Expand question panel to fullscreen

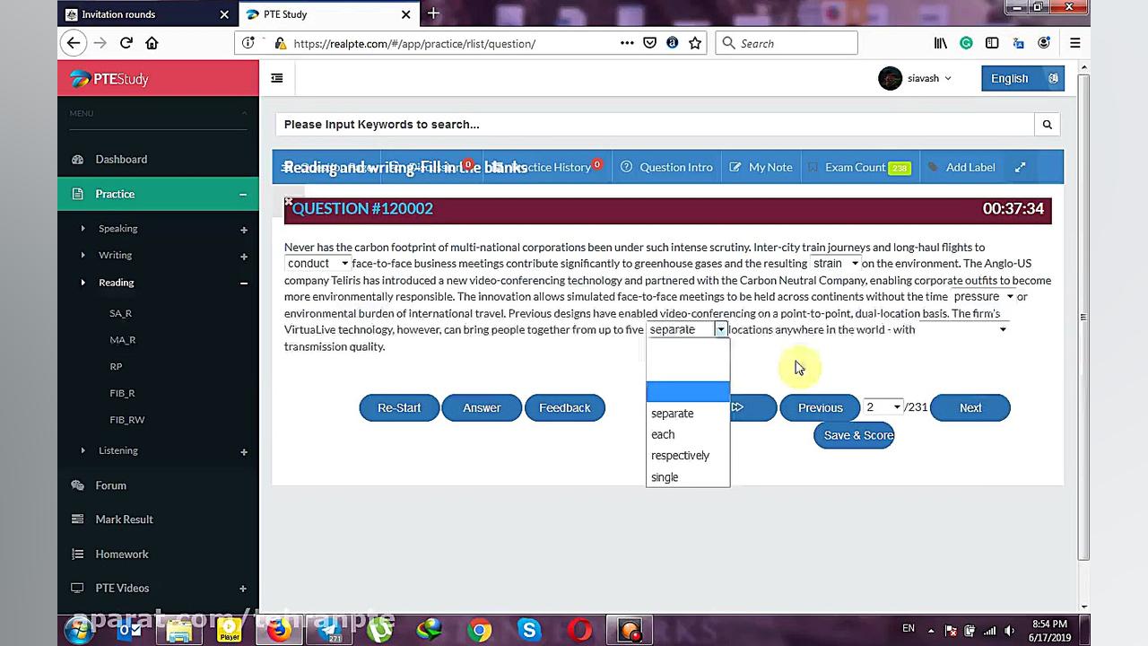point(1020,167)
